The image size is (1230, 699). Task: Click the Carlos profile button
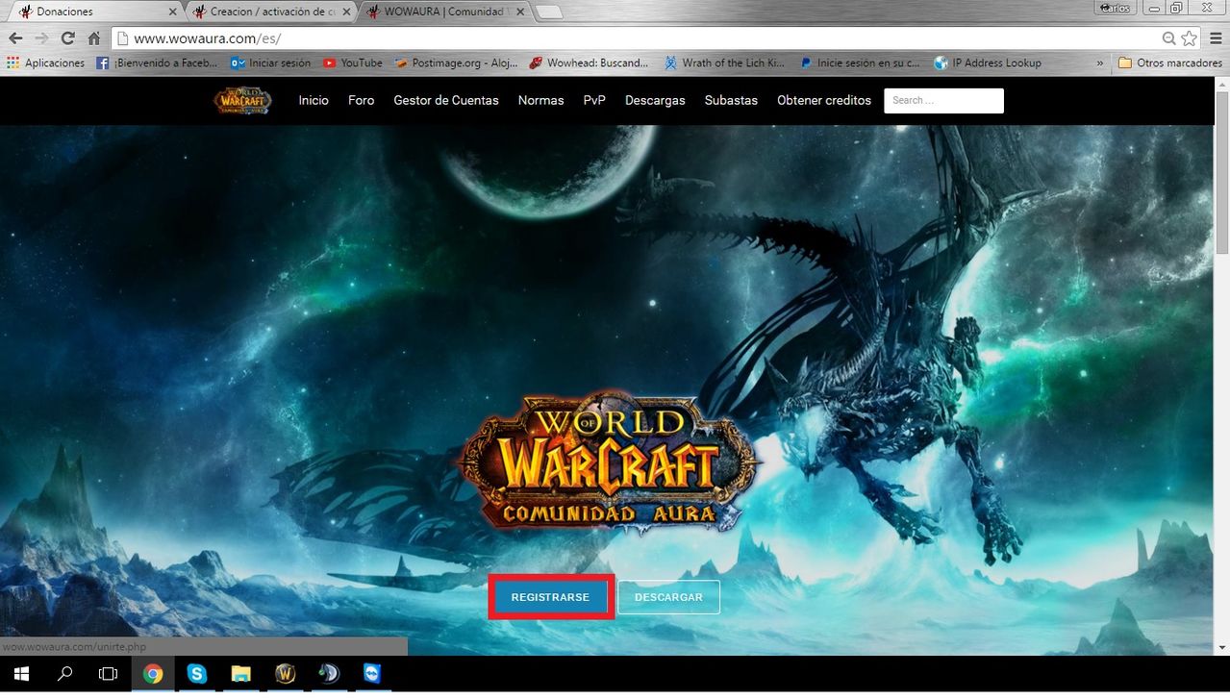pos(1116,8)
